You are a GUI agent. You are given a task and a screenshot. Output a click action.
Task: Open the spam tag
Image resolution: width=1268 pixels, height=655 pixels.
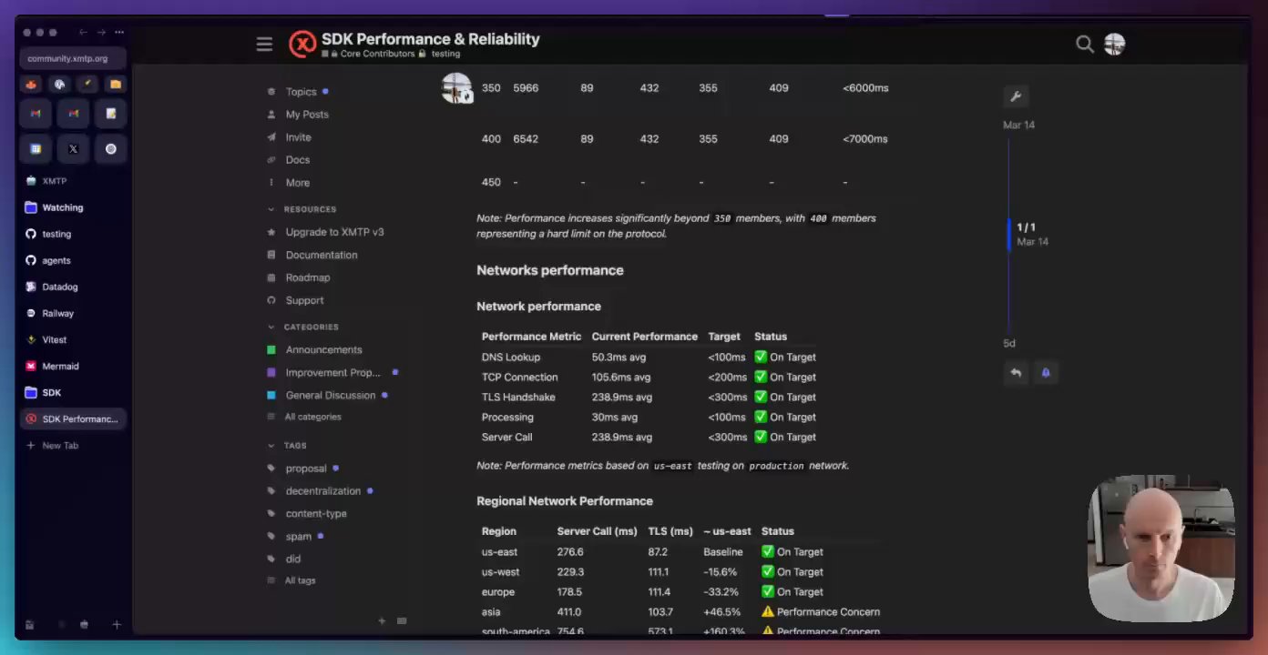point(298,537)
